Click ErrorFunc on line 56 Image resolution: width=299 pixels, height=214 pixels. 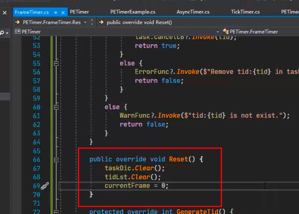coord(152,72)
